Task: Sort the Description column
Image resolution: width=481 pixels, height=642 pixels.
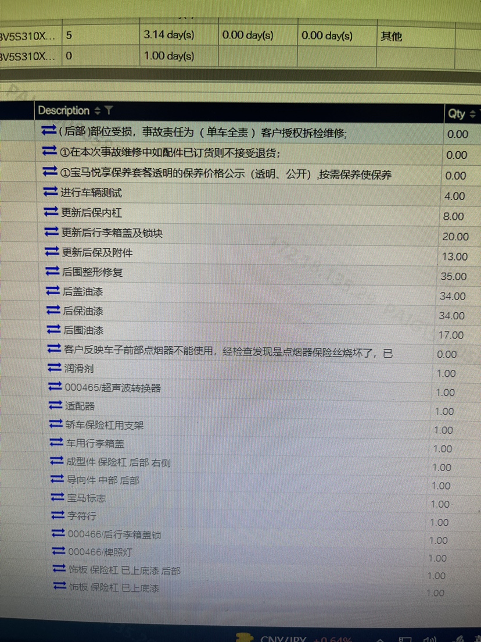Action: [x=97, y=110]
